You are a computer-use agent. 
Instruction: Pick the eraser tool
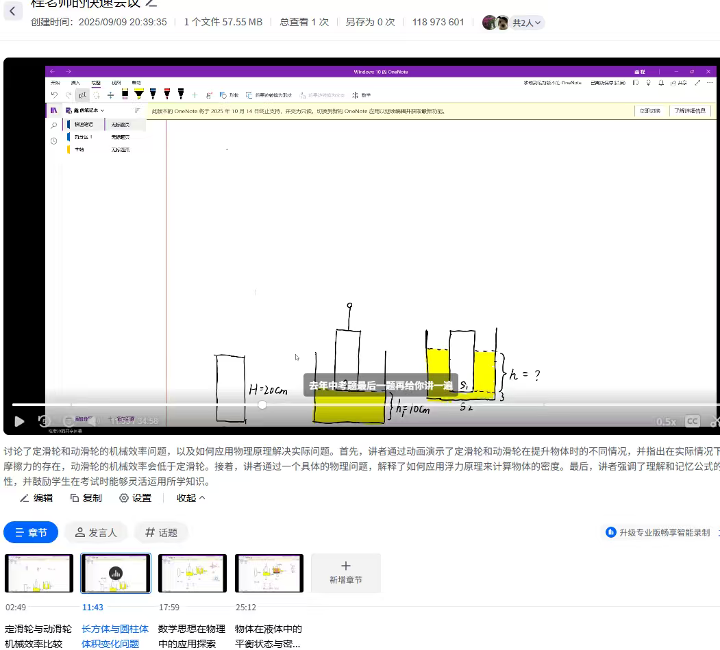pyautogui.click(x=125, y=94)
